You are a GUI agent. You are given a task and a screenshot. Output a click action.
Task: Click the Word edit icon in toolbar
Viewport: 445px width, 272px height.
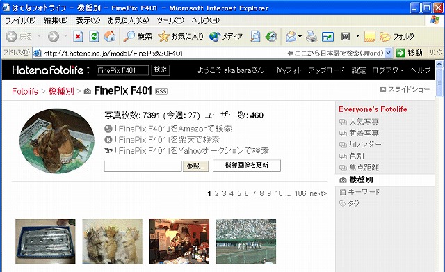tap(346, 36)
